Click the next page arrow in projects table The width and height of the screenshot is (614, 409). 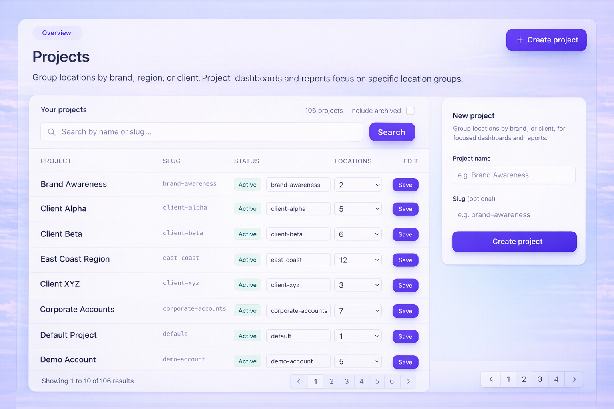(408, 381)
